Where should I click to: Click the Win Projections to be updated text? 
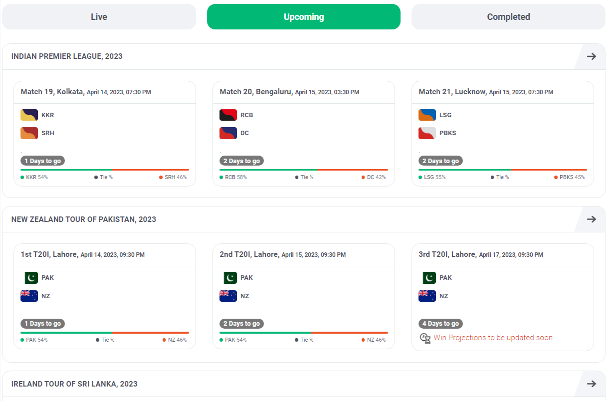(x=493, y=338)
